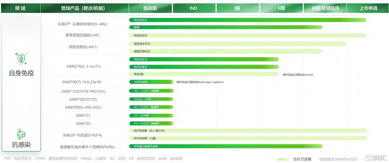Click the 普美昔替尼凝胶(JAK) product row
The image size is (389, 163).
(x=83, y=35)
